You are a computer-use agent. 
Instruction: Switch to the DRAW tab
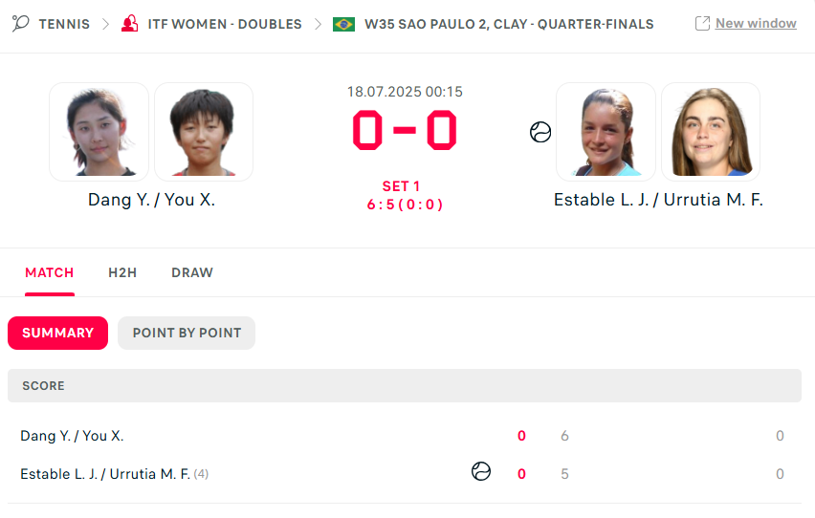192,272
